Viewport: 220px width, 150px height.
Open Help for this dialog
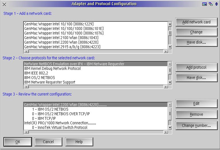[79, 142]
